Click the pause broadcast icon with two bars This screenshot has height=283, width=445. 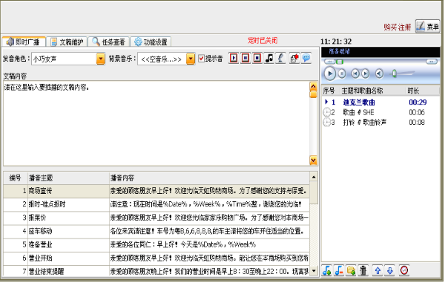pyautogui.click(x=245, y=58)
